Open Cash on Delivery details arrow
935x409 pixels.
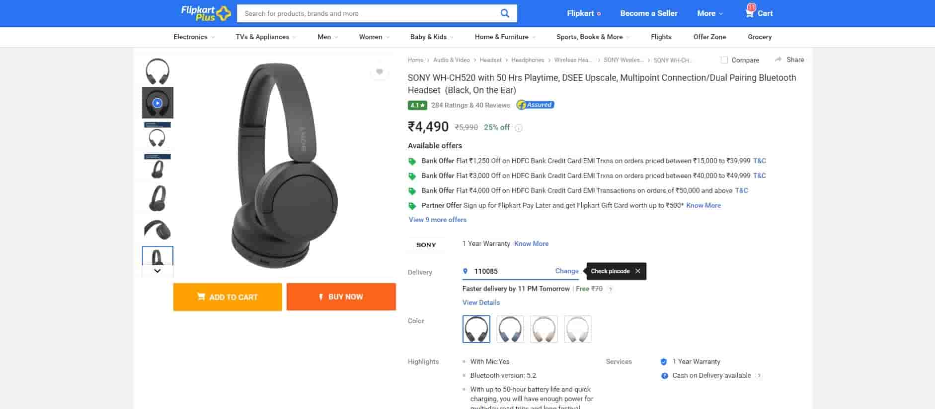pyautogui.click(x=759, y=376)
